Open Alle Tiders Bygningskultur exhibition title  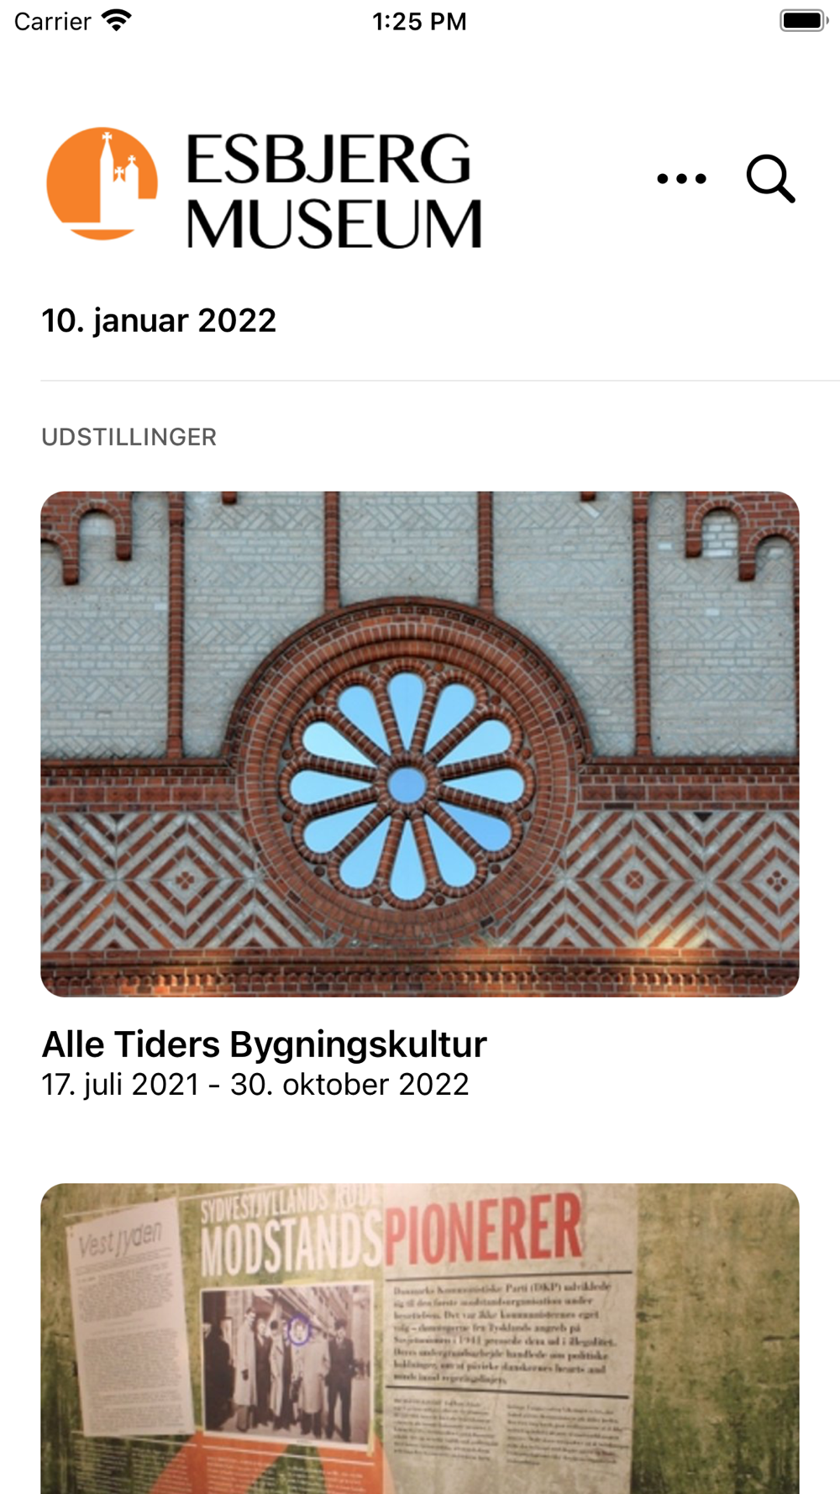[x=264, y=1044]
